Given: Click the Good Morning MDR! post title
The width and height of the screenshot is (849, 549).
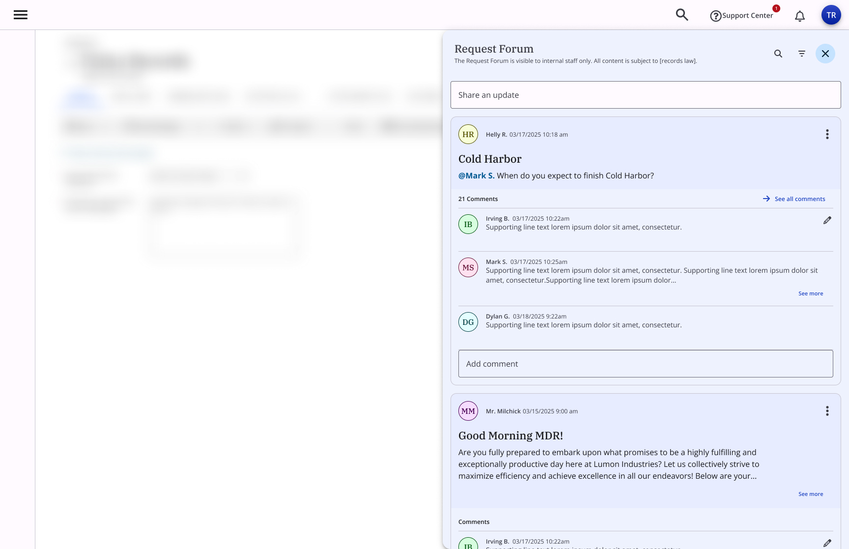Looking at the screenshot, I should (510, 435).
